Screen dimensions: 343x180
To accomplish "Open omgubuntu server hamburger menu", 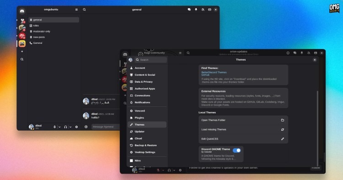I will (76, 10).
